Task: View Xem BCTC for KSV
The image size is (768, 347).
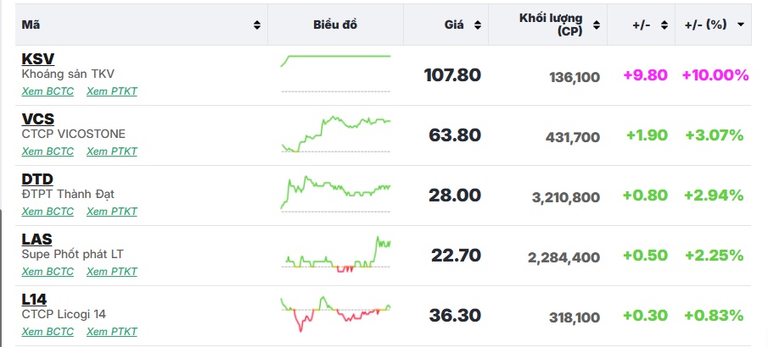Action: (x=48, y=91)
